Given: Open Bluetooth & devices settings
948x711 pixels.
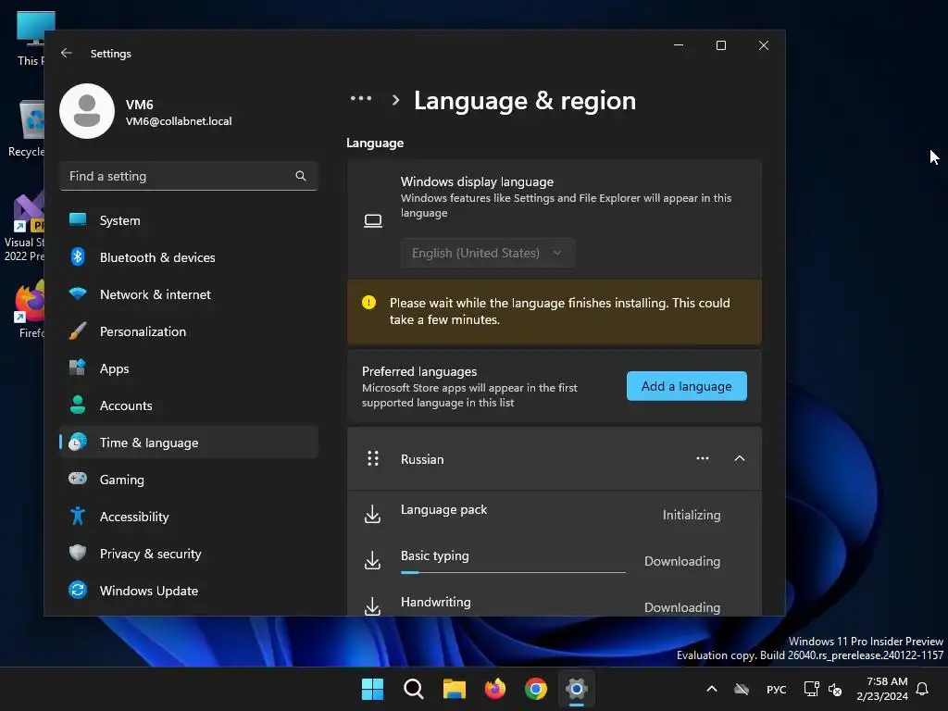Looking at the screenshot, I should [189, 257].
